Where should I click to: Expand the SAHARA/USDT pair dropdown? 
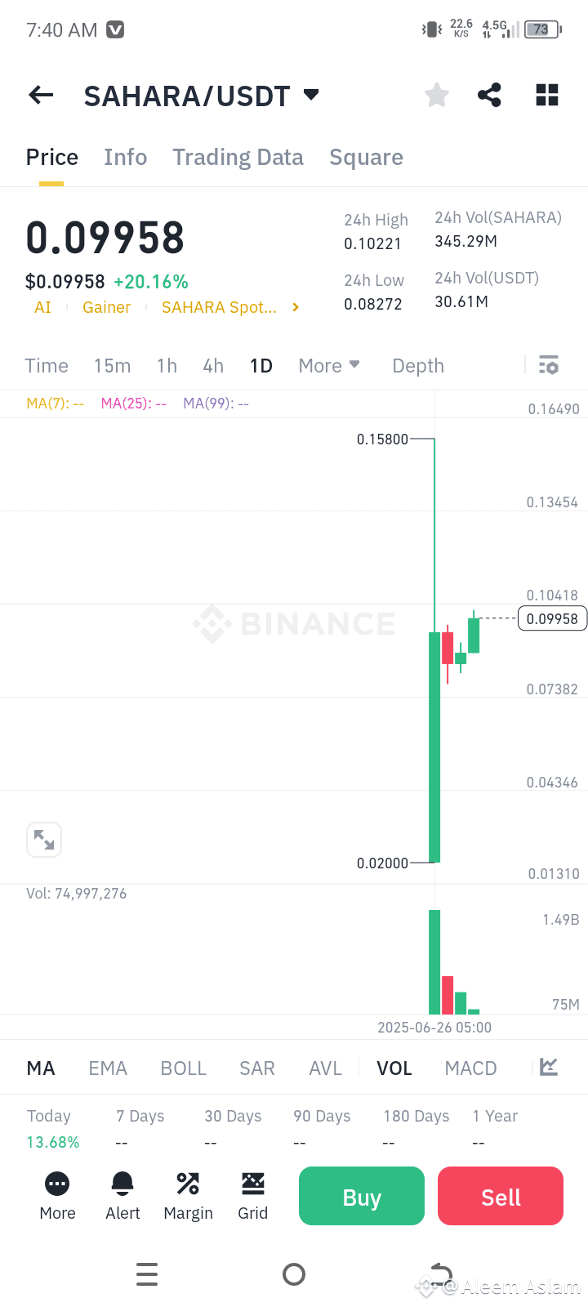(311, 95)
